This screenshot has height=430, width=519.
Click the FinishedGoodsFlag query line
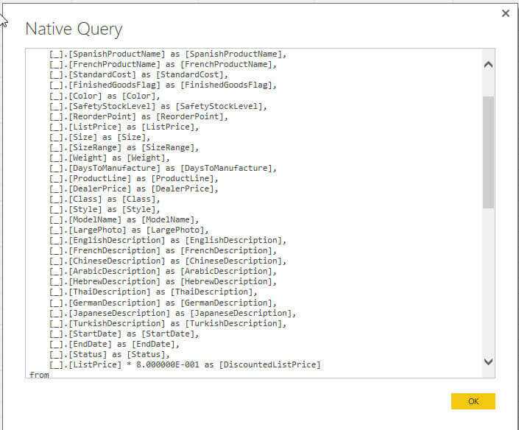click(163, 85)
